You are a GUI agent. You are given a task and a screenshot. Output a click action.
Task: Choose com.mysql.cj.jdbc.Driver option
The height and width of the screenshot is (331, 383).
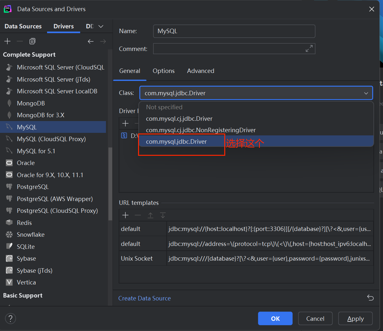(x=256, y=119)
